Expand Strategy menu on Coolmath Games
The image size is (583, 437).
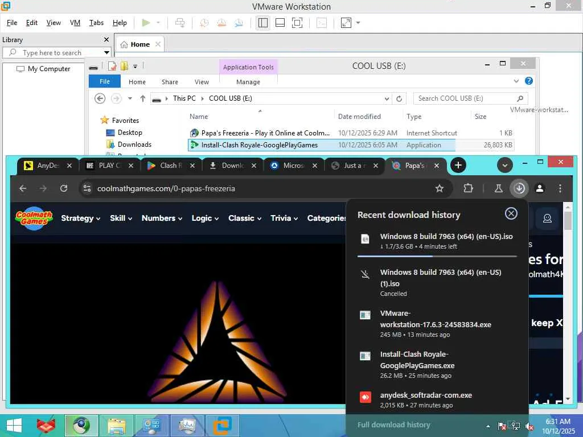point(81,218)
